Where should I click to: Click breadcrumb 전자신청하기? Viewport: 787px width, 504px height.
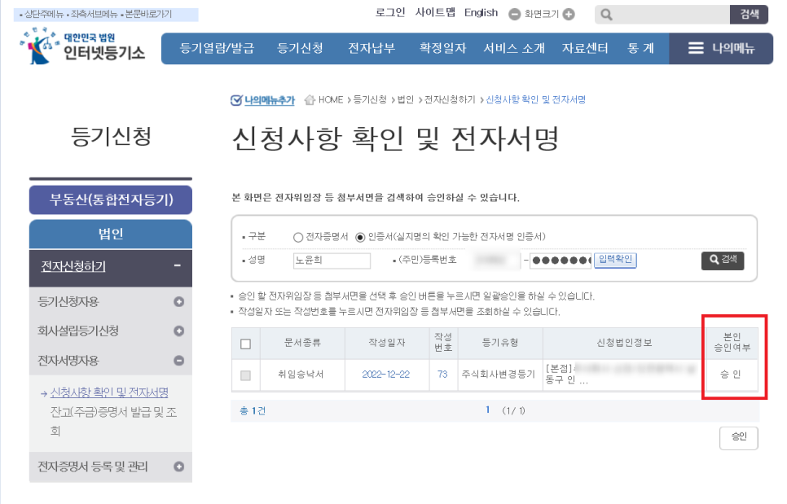click(x=450, y=100)
